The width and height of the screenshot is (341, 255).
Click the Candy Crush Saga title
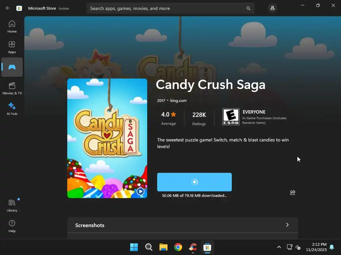pos(210,85)
